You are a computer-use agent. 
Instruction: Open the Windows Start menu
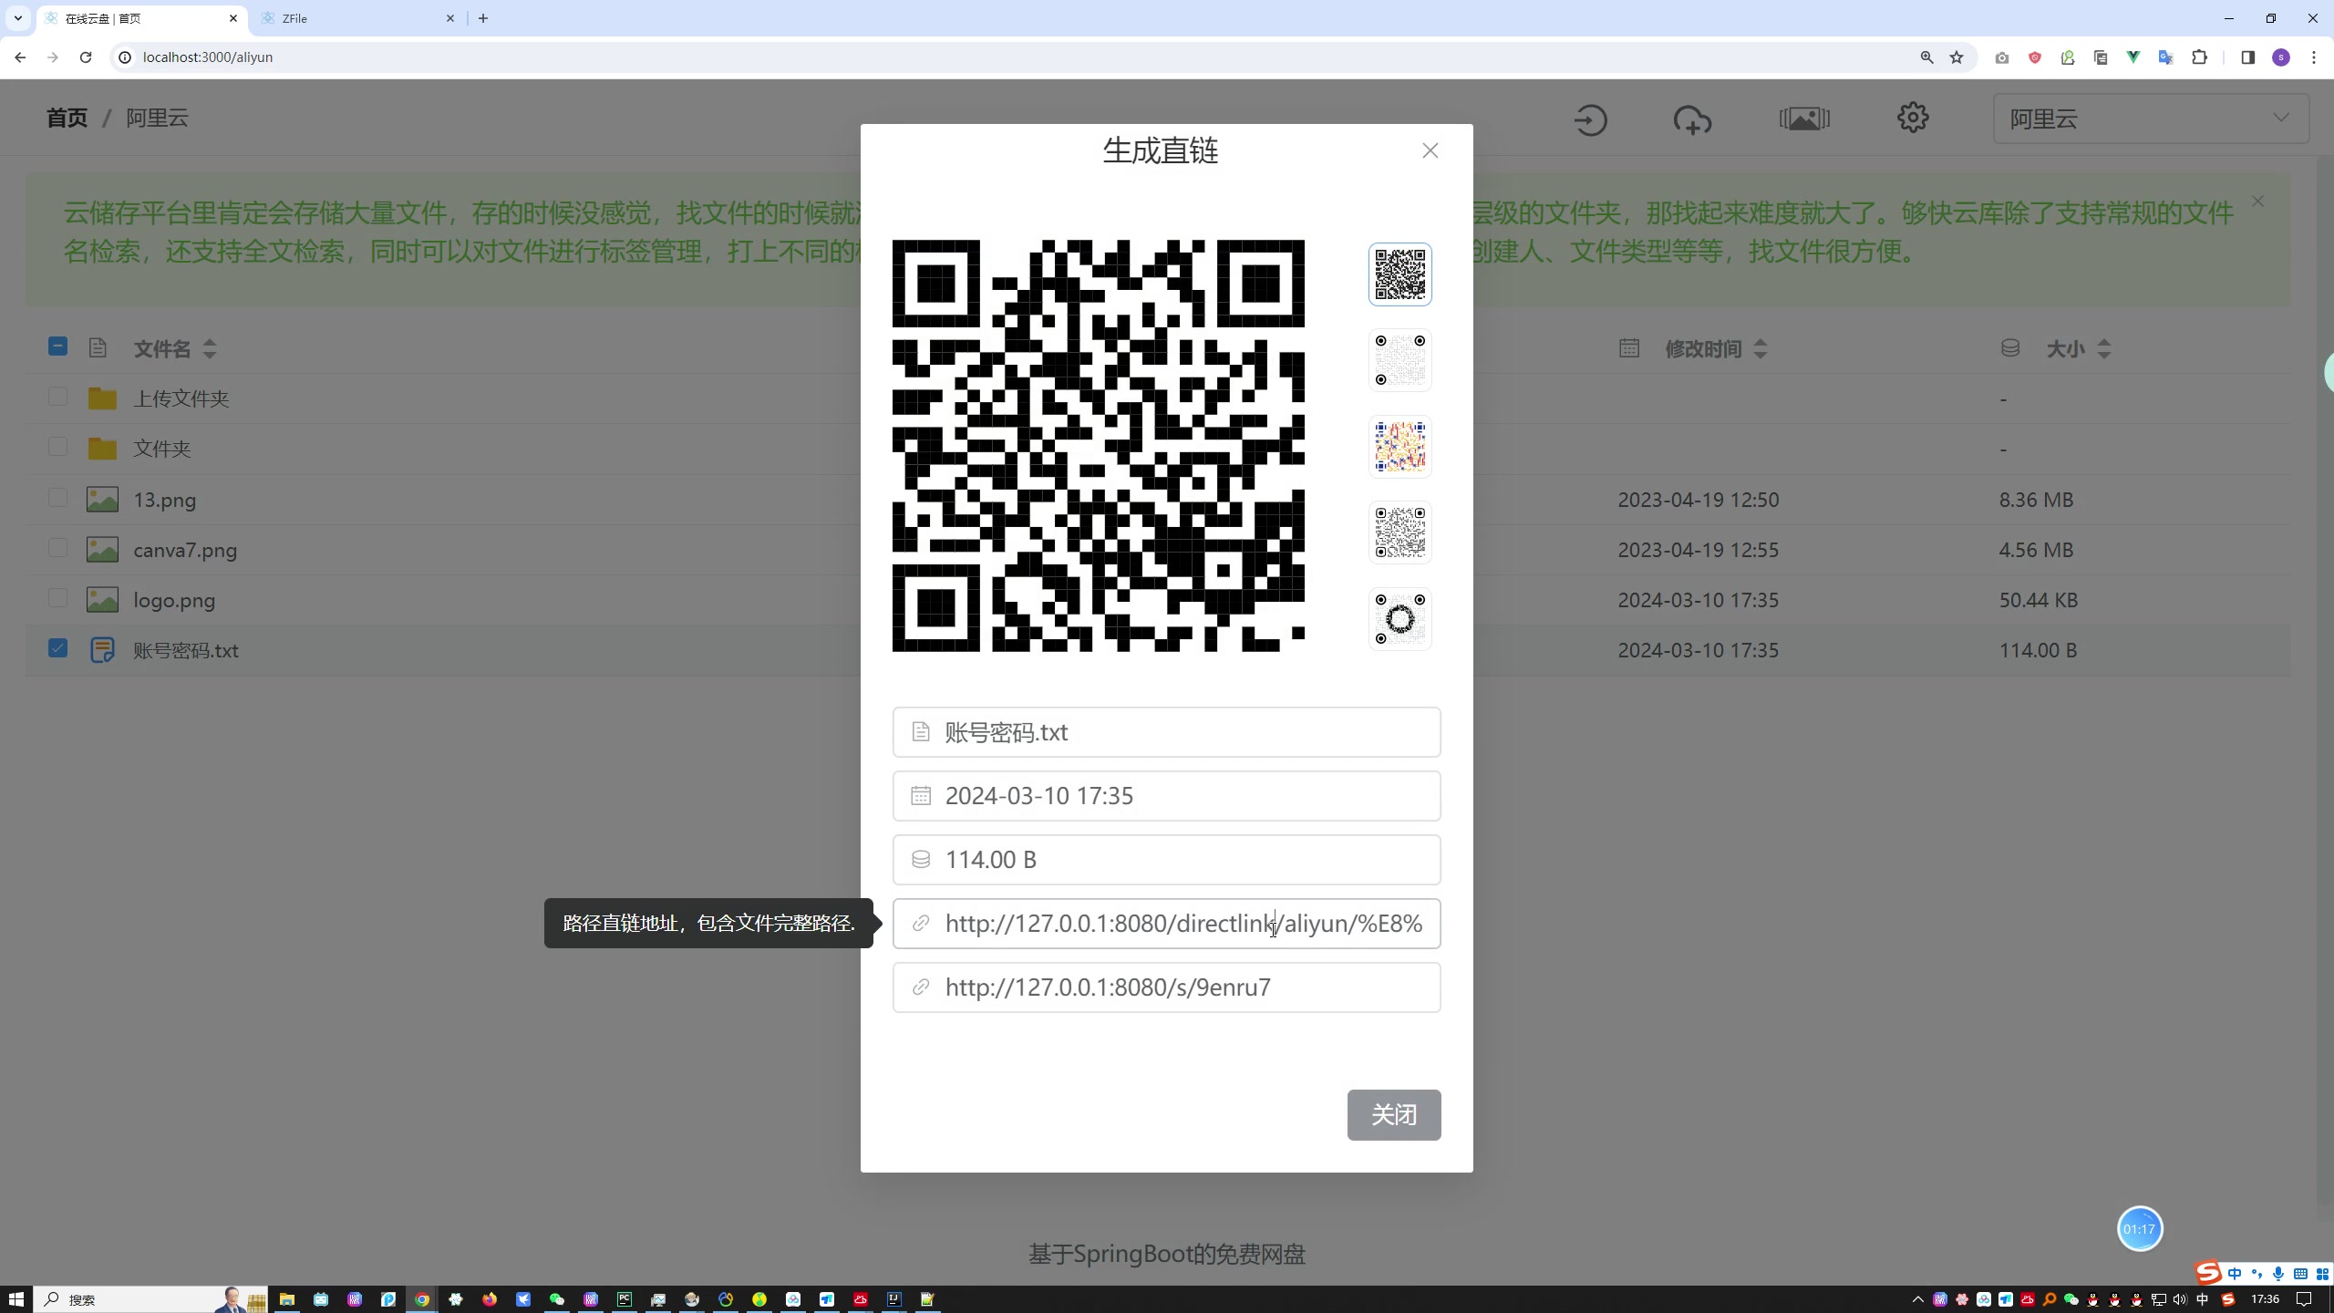coord(15,1299)
